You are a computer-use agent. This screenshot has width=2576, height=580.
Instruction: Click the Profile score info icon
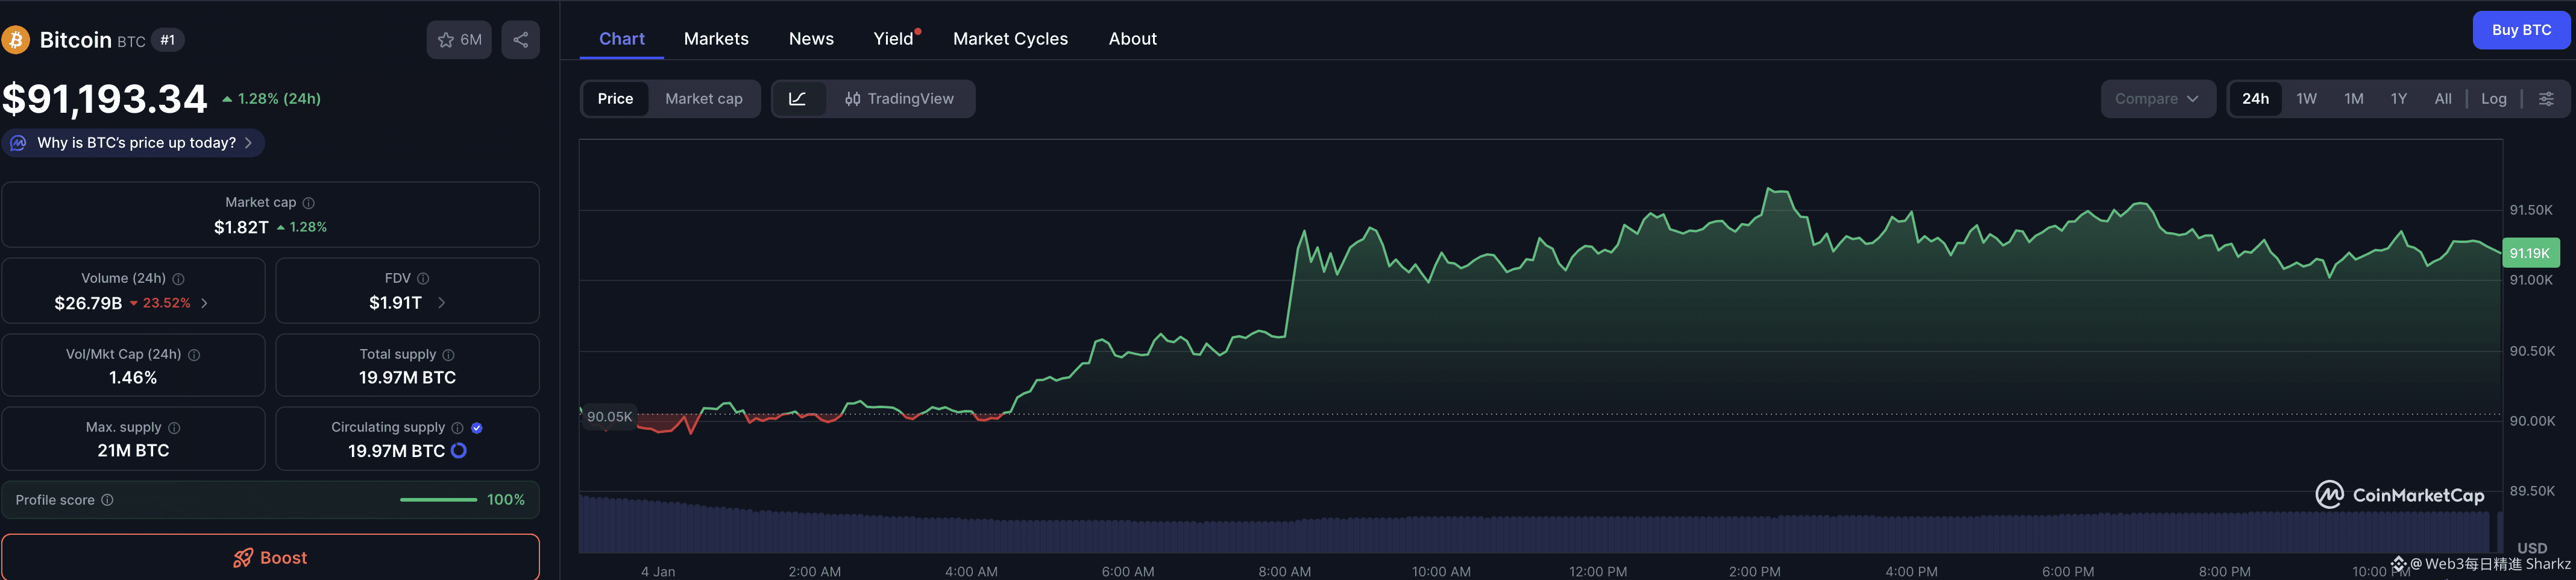coord(107,500)
